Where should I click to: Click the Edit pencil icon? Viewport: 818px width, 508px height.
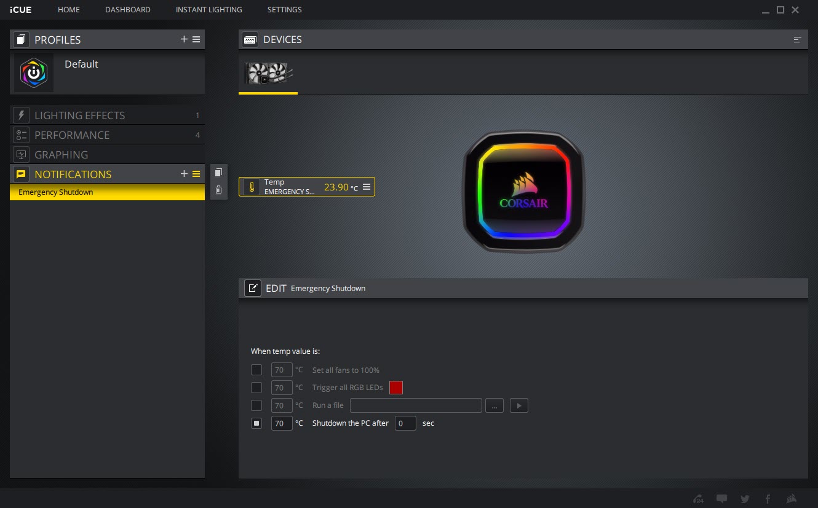253,288
